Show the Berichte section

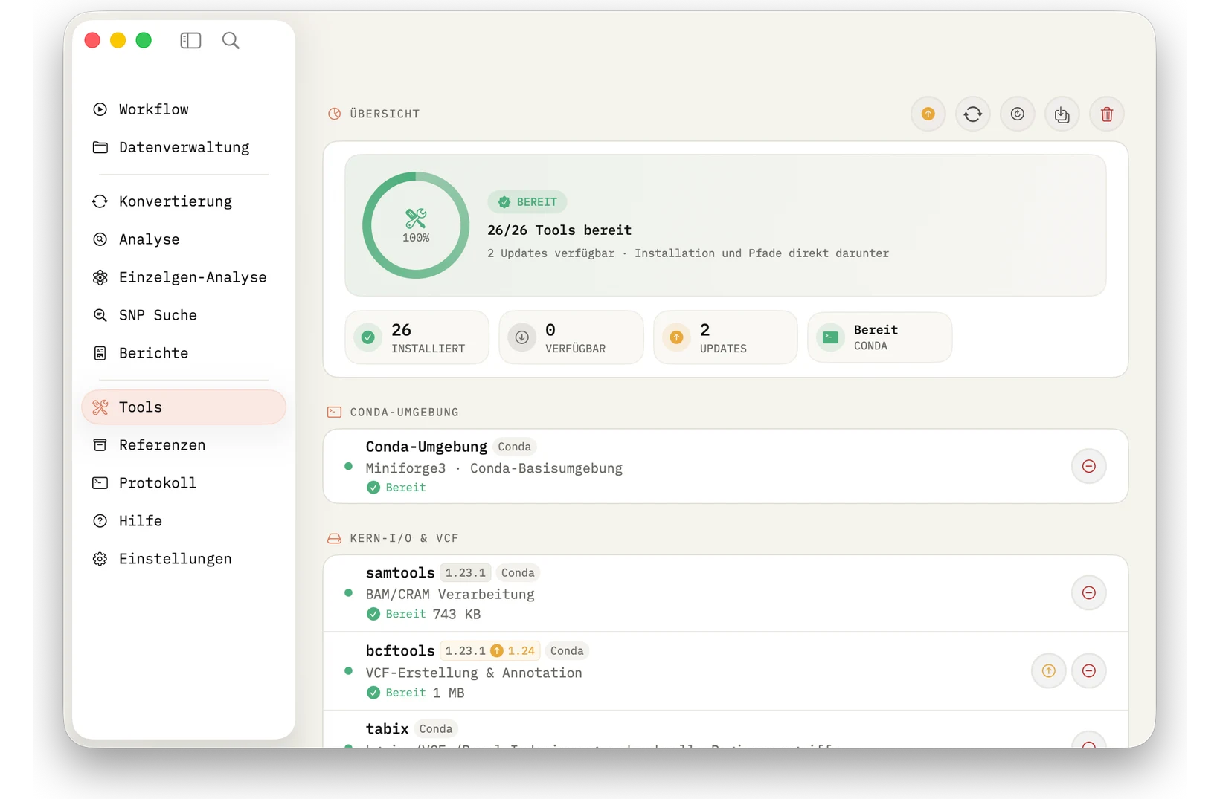184,353
